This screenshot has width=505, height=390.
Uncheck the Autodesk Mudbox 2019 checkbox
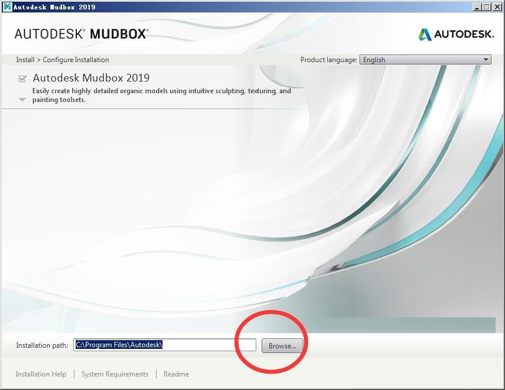(x=22, y=79)
